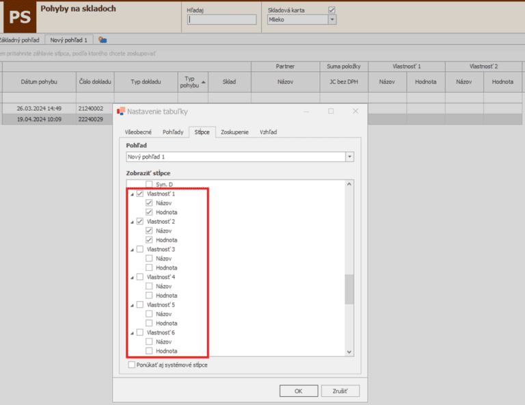525x405 pixels.
Task: Click the PS module logo icon
Action: click(18, 17)
